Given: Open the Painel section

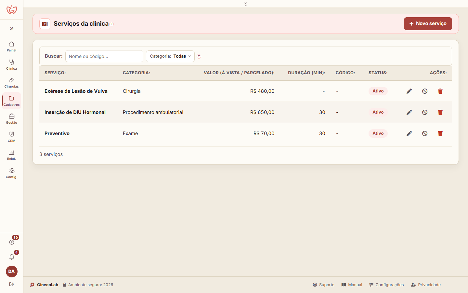Looking at the screenshot, I should 12,47.
